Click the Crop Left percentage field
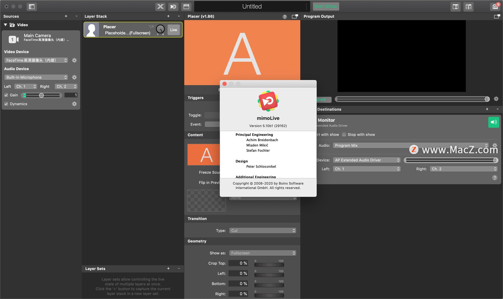This screenshot has width=503, height=299. (x=238, y=273)
